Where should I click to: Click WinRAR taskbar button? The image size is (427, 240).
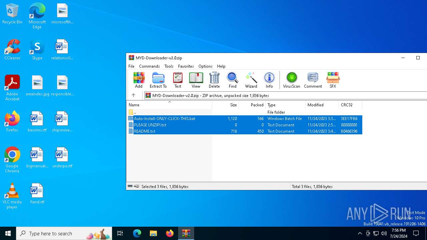coord(186,233)
